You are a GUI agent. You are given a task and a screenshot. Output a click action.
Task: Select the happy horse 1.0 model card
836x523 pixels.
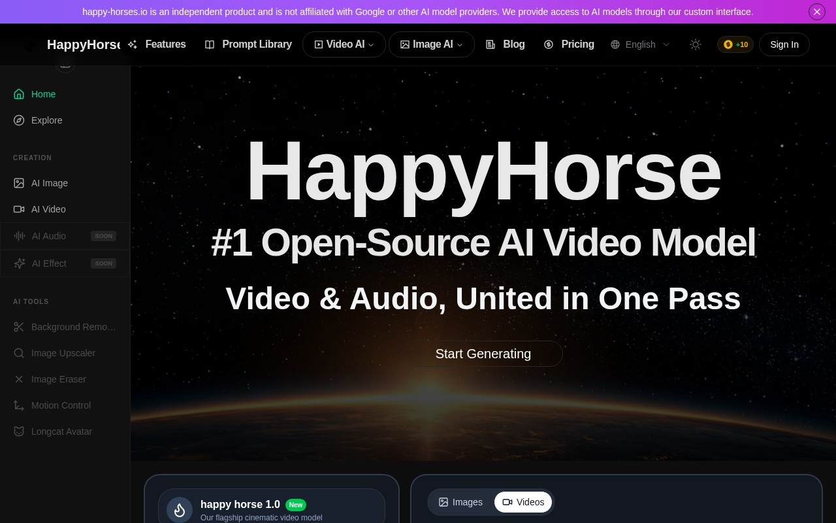(272, 506)
